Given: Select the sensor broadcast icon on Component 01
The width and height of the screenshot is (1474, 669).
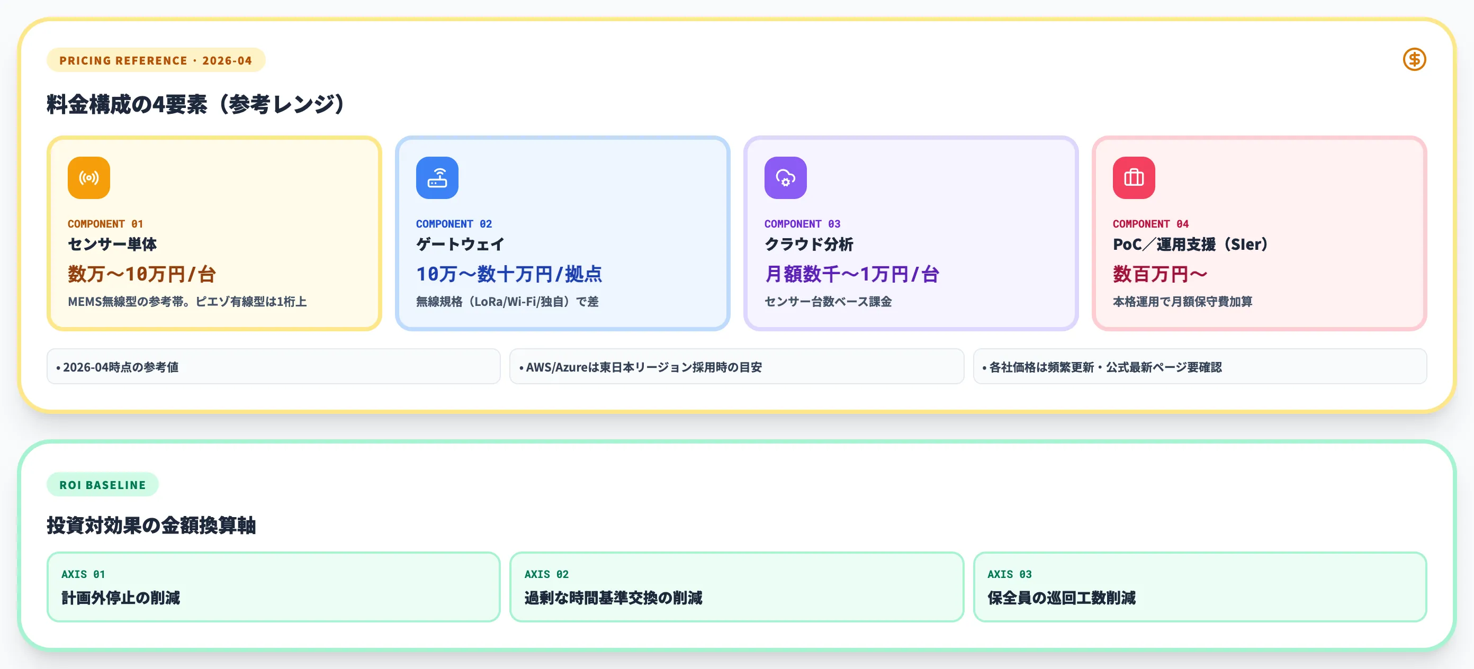Looking at the screenshot, I should tap(88, 178).
